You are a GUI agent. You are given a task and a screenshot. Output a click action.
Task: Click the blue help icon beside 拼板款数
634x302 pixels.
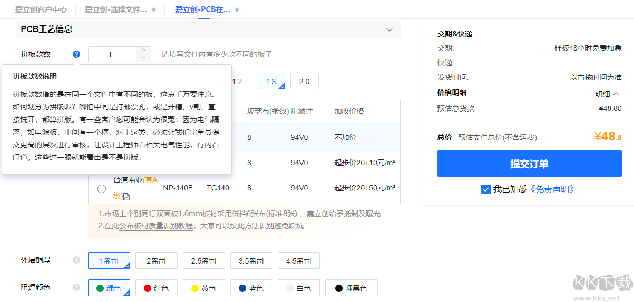coord(76,54)
